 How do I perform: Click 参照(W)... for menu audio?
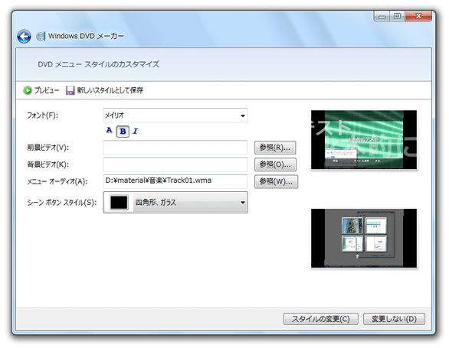pyautogui.click(x=276, y=181)
